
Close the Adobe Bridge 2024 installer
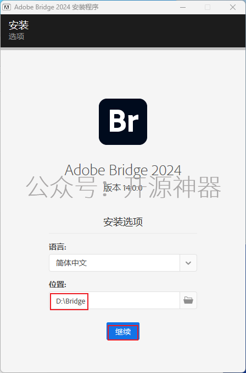tap(233, 7)
